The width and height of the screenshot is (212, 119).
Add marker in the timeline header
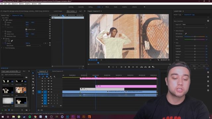(x=51, y=77)
